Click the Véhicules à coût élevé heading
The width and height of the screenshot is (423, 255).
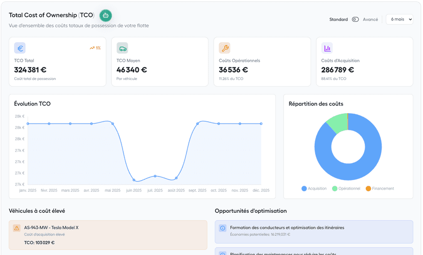click(x=37, y=211)
